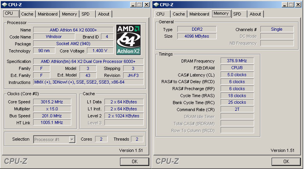The image size is (304, 169).
Task: Click L1 Inst. value 2 x 64 KBytes
Action: point(124,109)
